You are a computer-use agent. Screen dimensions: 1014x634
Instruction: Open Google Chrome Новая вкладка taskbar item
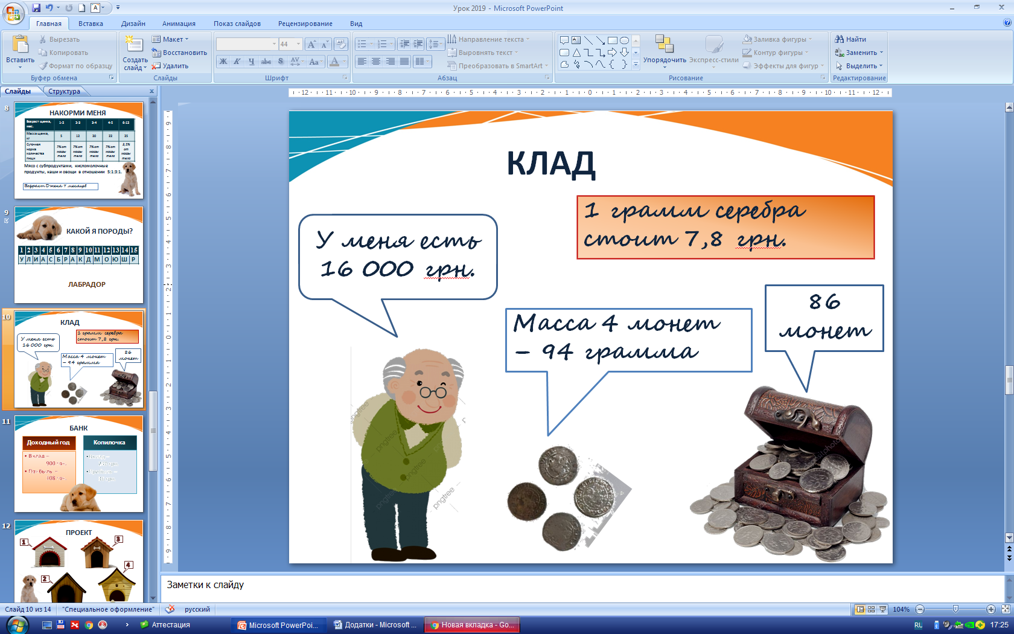pos(472,625)
